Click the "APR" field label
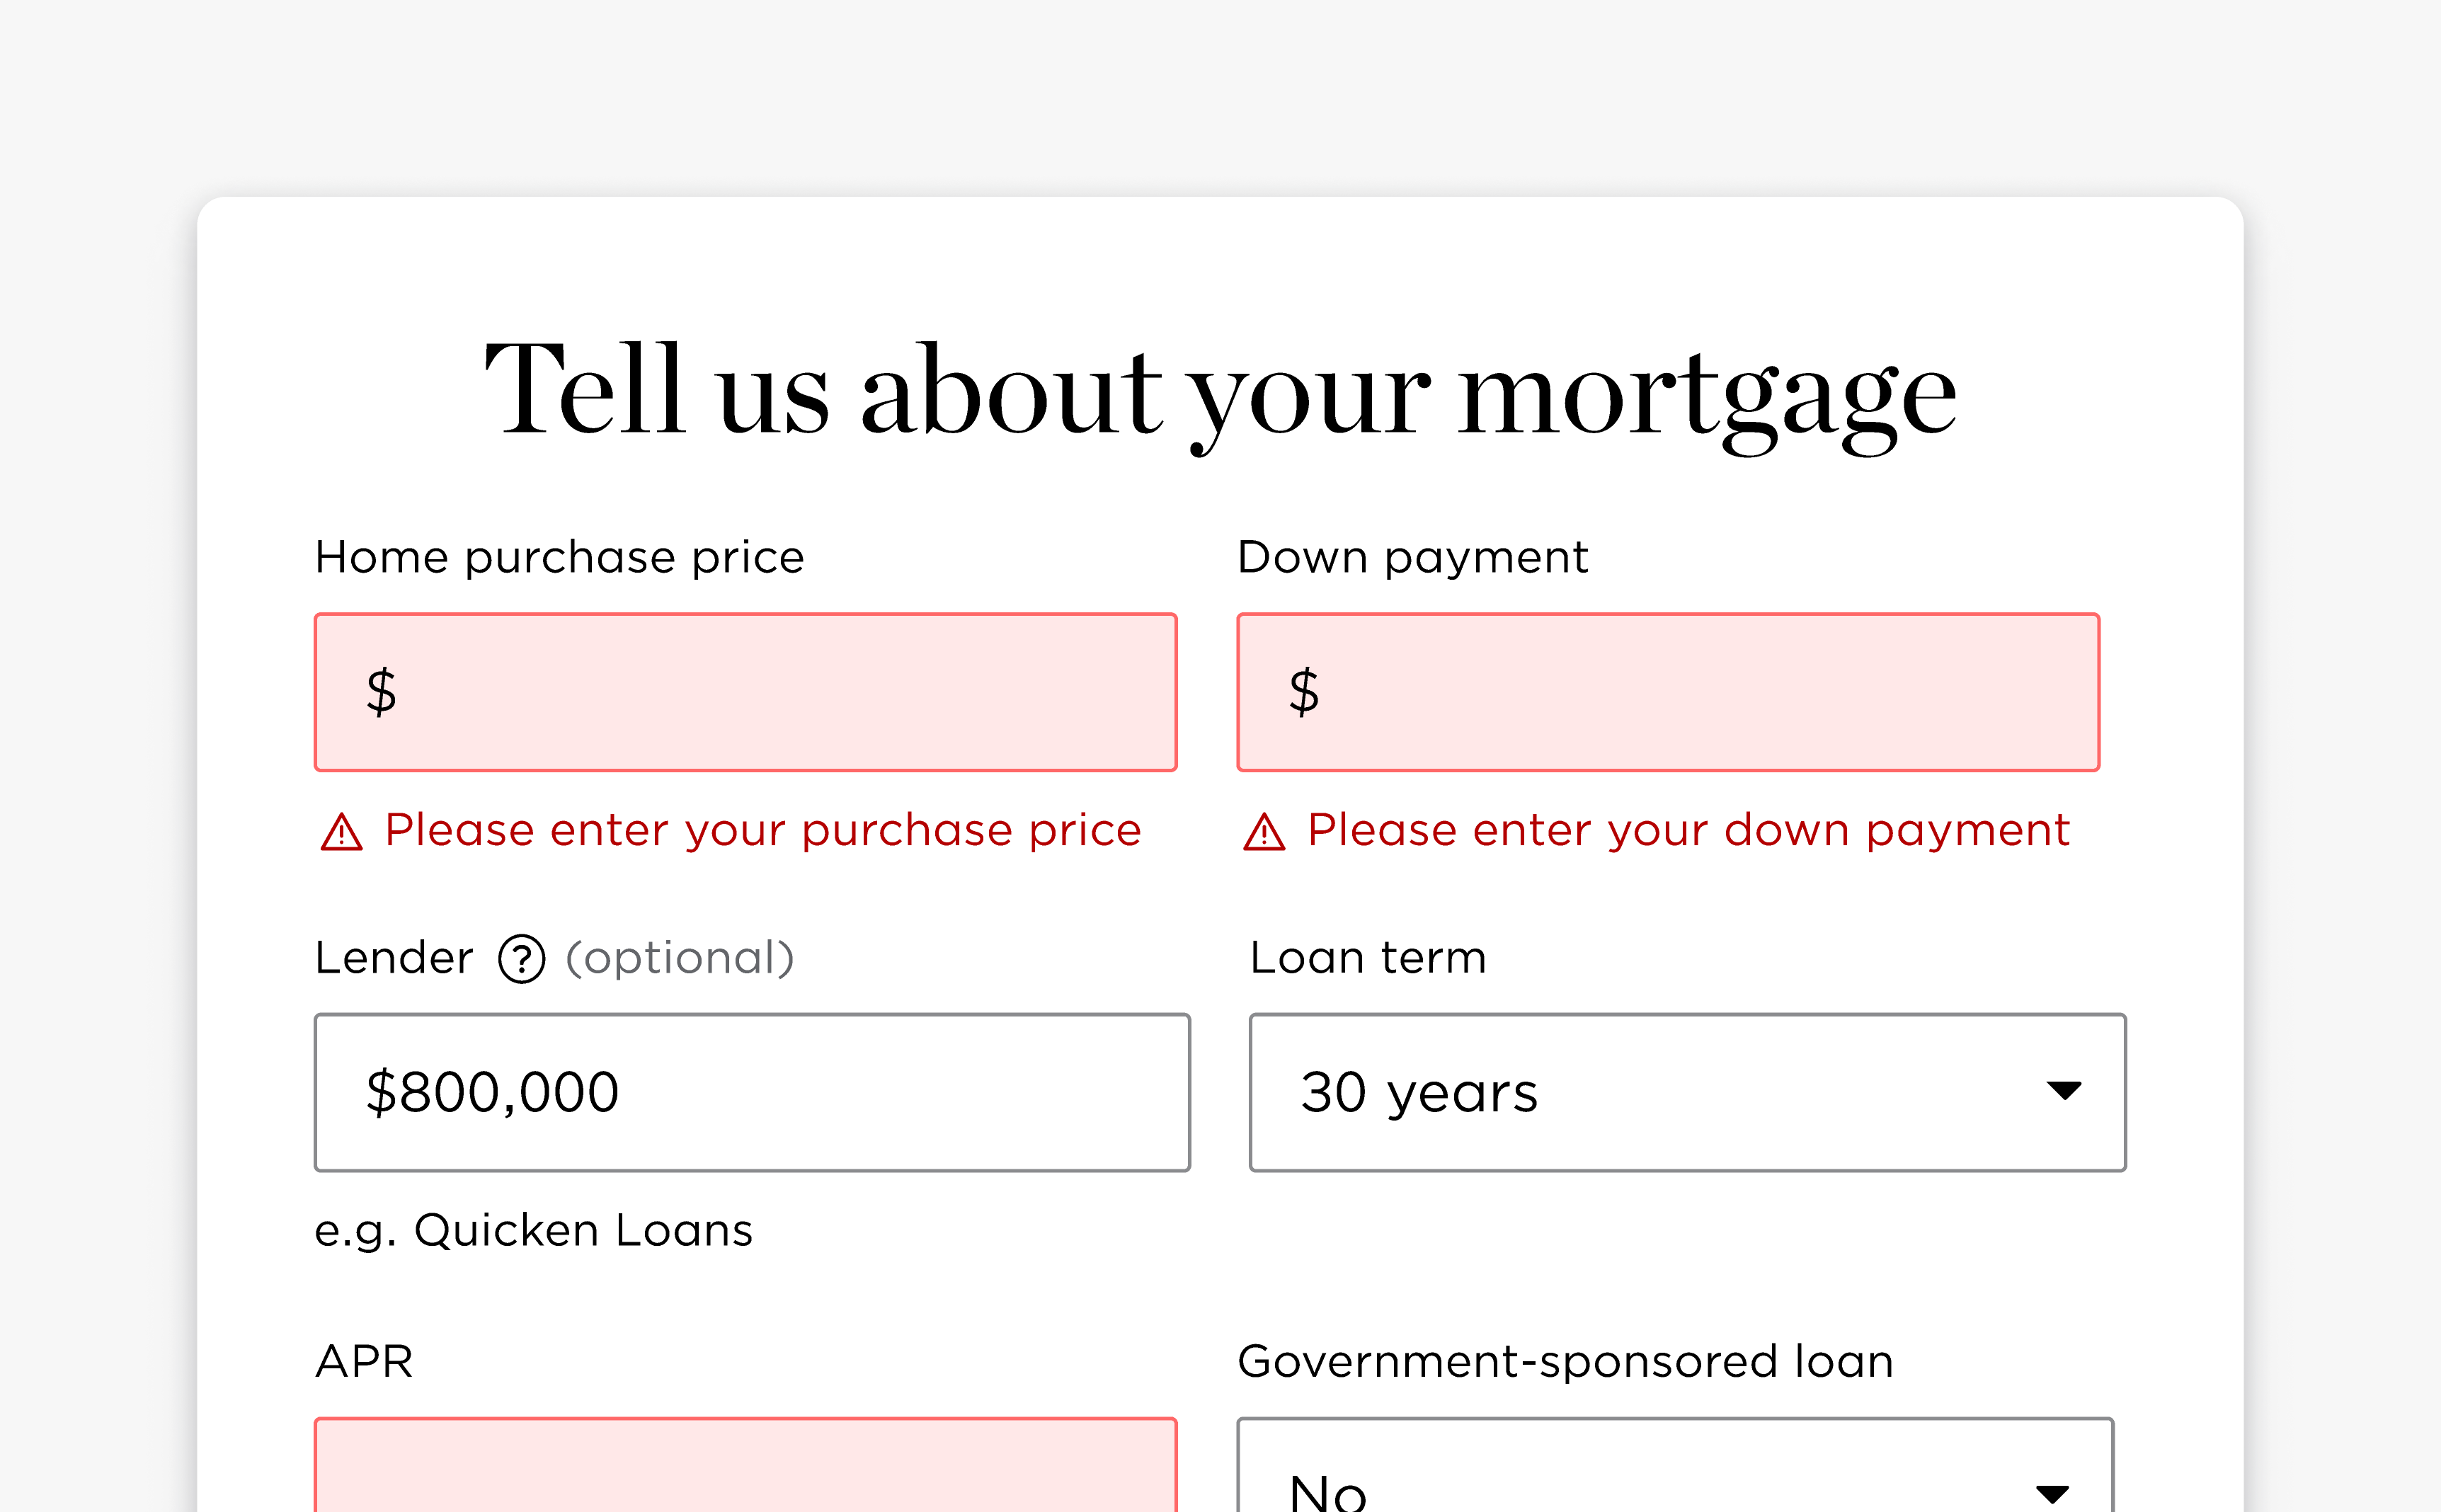 pos(364,1362)
